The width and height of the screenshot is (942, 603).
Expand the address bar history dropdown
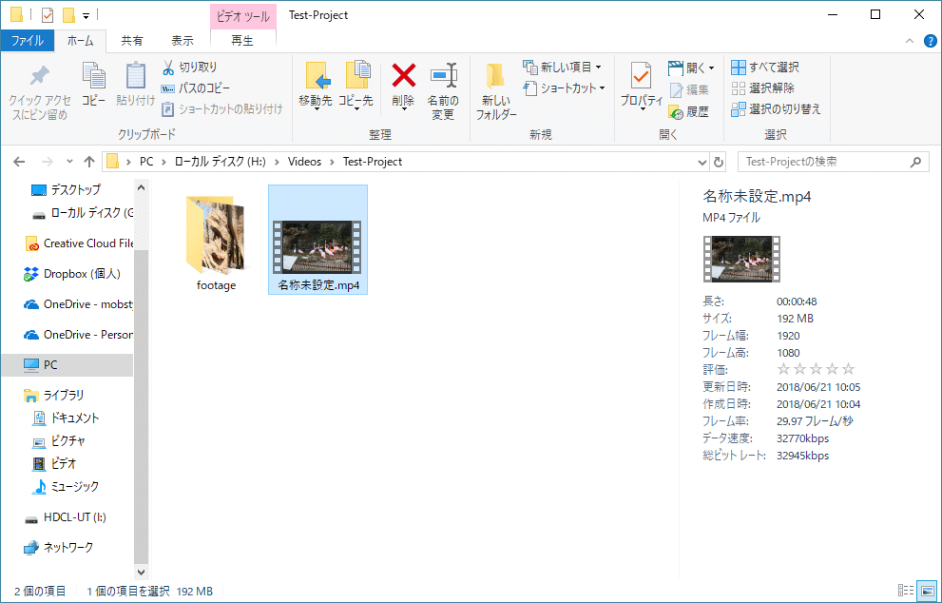[702, 163]
